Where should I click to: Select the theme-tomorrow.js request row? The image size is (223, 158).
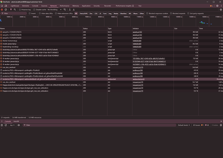coord(111,41)
